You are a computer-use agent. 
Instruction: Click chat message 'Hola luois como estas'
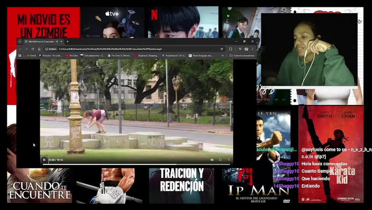pos(324,164)
